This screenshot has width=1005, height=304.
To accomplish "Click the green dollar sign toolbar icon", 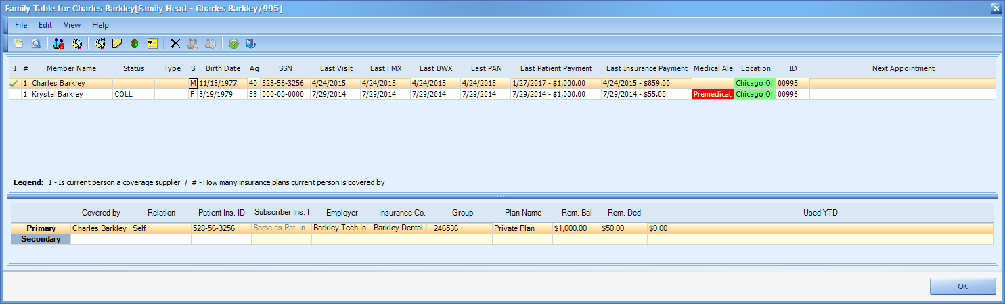I will coord(135,43).
